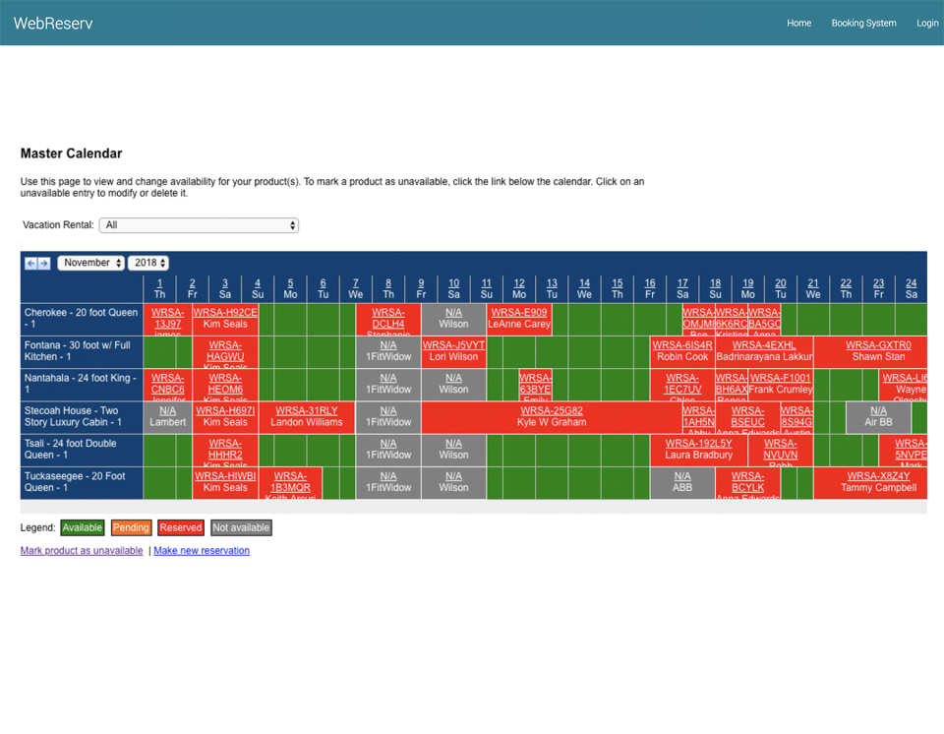Image resolution: width=944 pixels, height=734 pixels.
Task: Select Booking System in the top navigation
Action: [863, 22]
